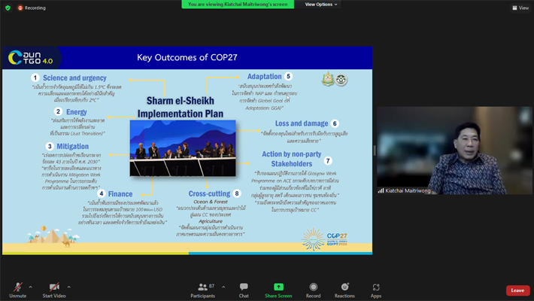Open the Chat panel

pos(244,290)
